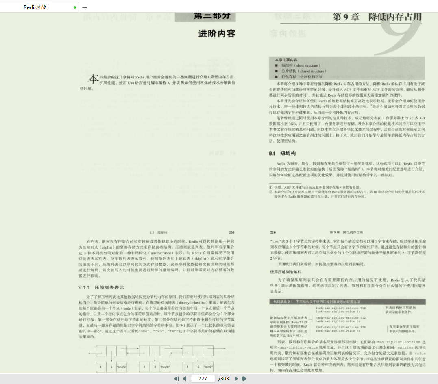Click bullet 分片结构 (shared structure)
The height and width of the screenshot is (384, 438).
(304, 71)
